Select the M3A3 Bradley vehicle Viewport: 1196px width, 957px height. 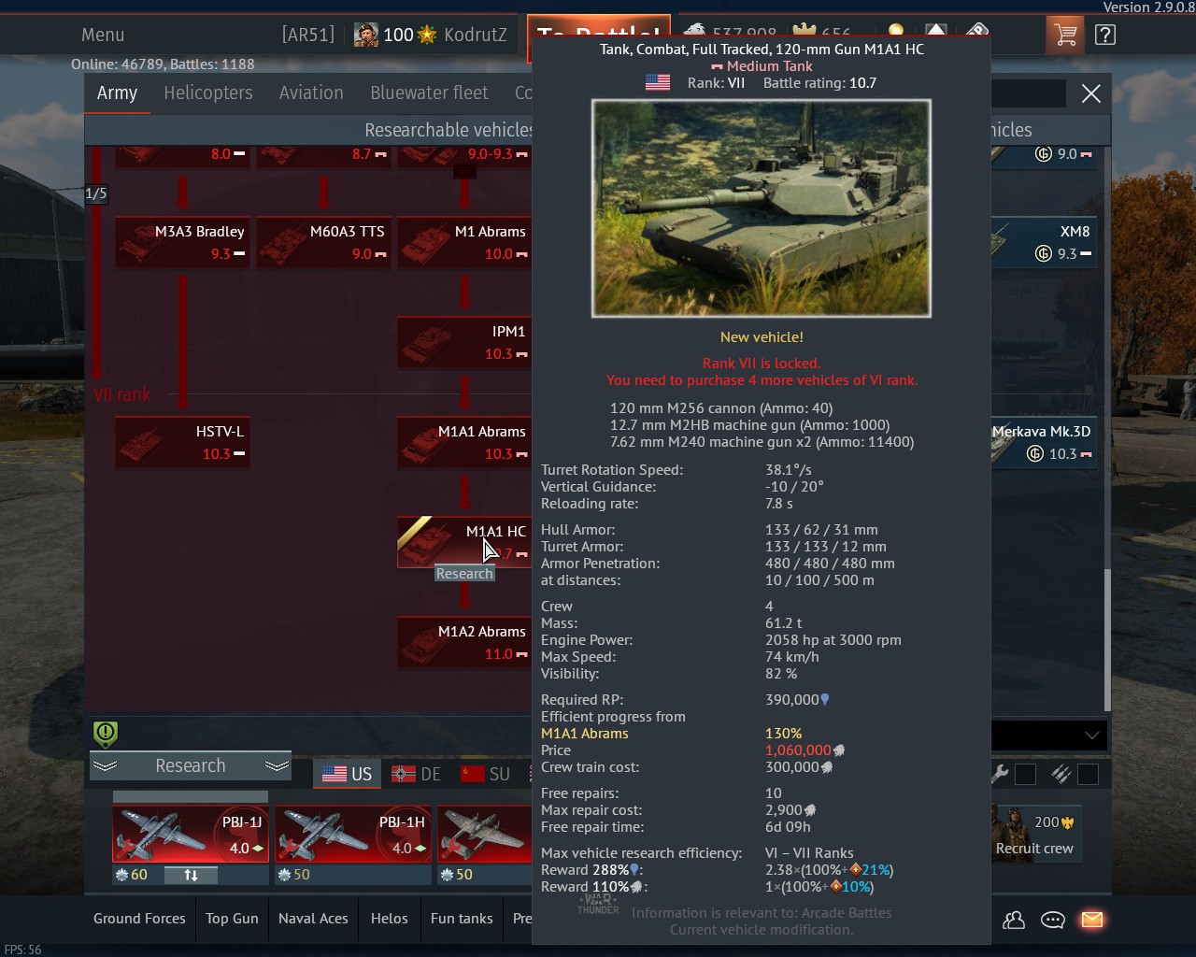tap(182, 242)
